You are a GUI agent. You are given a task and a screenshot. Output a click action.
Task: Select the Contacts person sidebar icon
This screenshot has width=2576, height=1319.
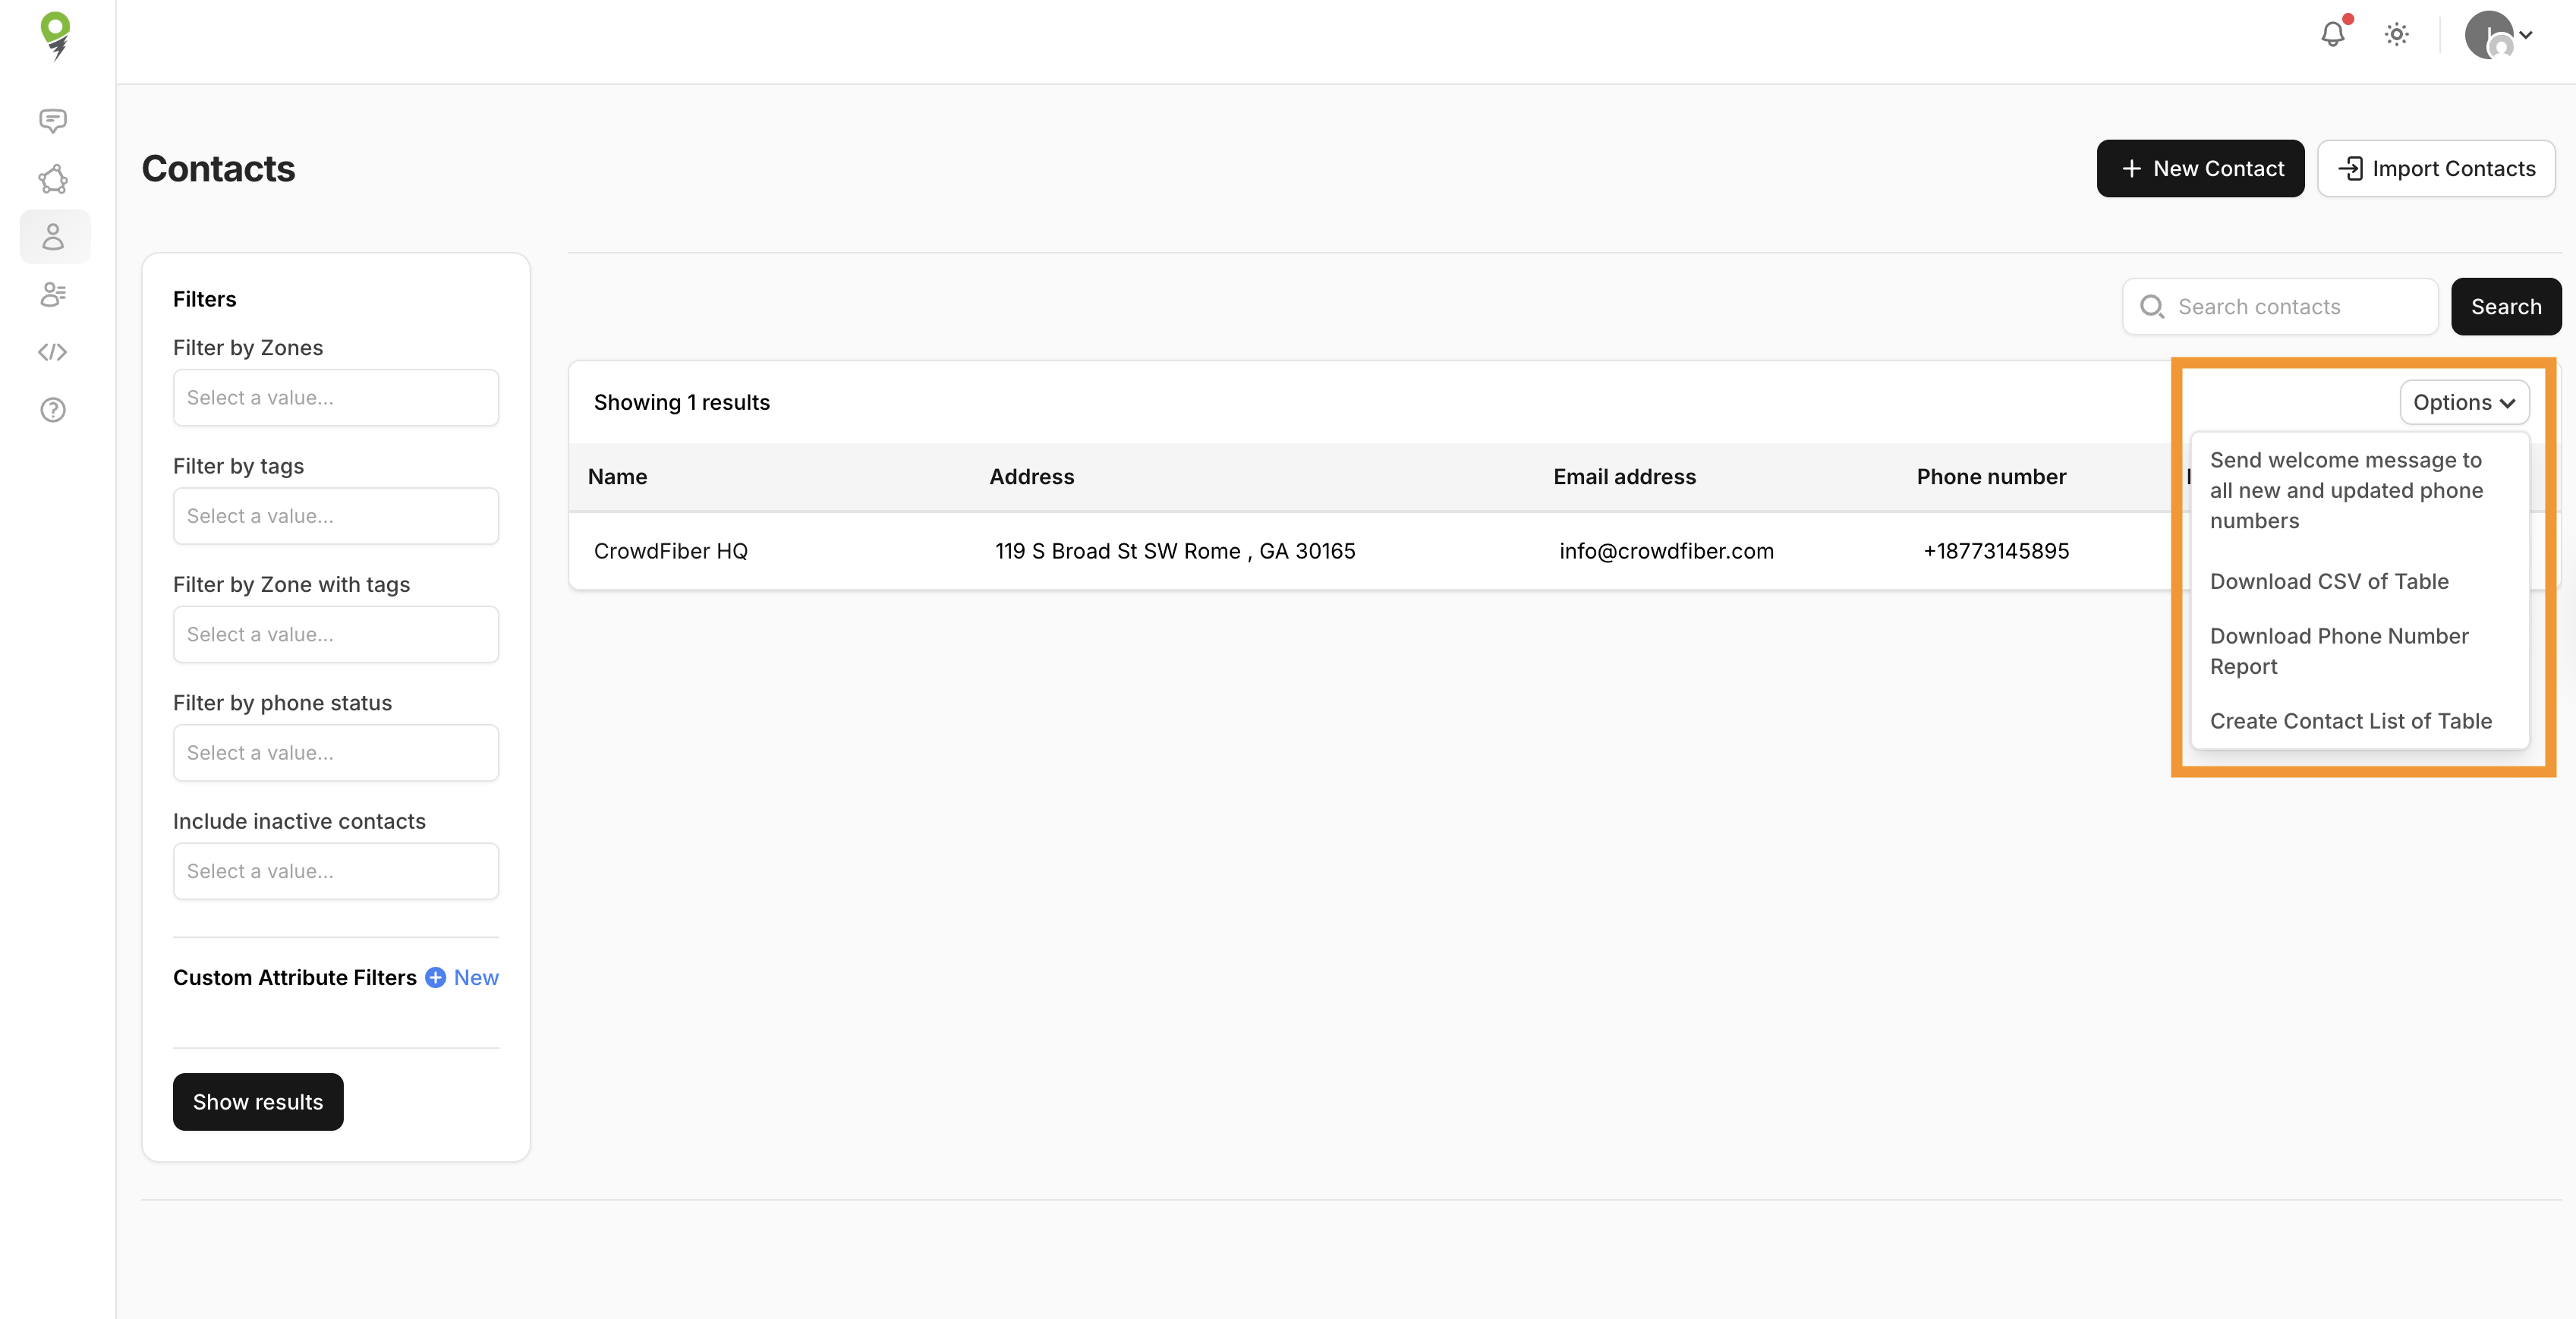tap(53, 237)
